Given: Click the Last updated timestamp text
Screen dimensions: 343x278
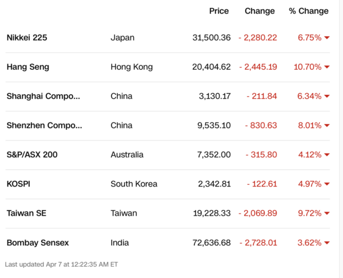Looking at the screenshot, I should (x=61, y=264).
